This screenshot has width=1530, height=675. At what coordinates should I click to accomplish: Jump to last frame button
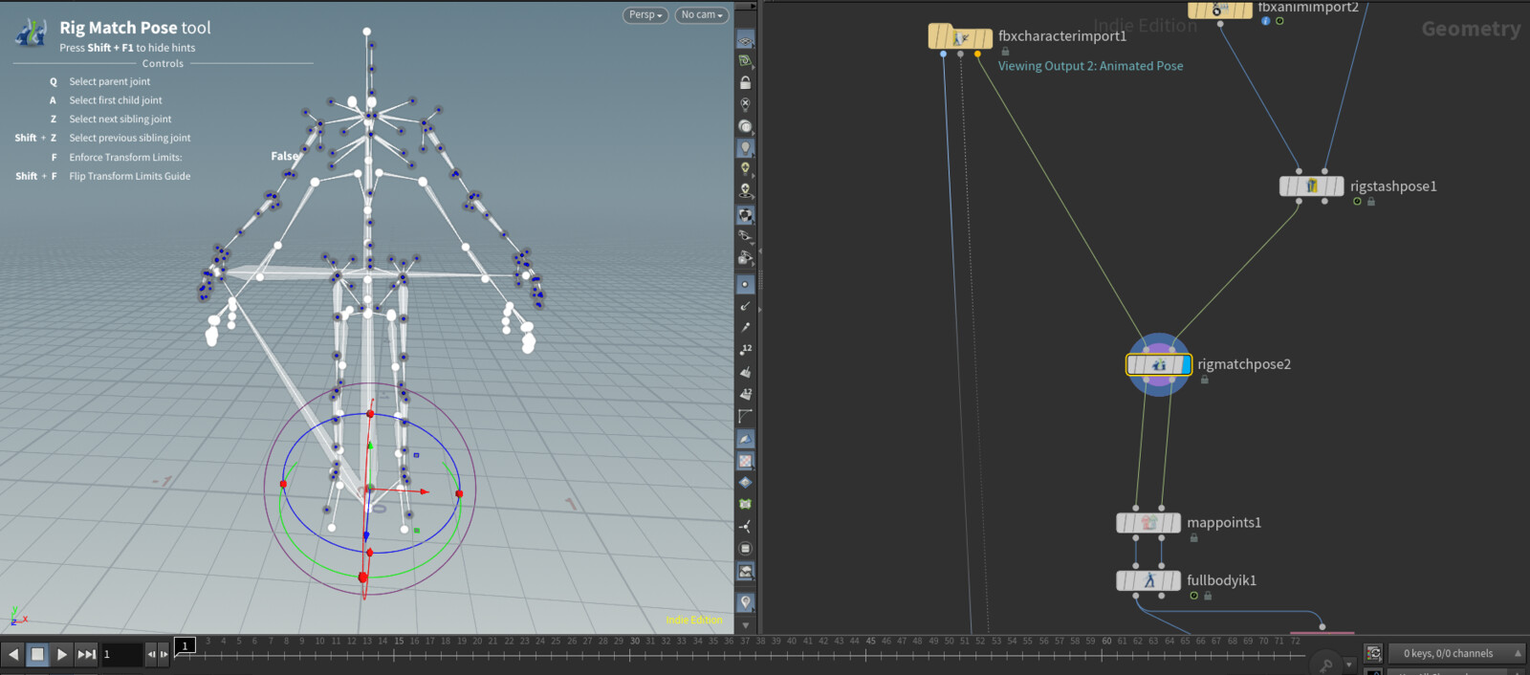pos(86,654)
